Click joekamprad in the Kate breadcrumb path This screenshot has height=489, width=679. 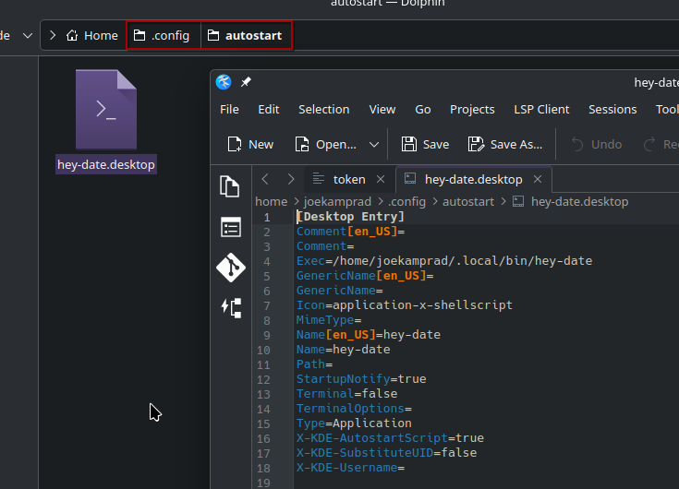[x=337, y=201]
